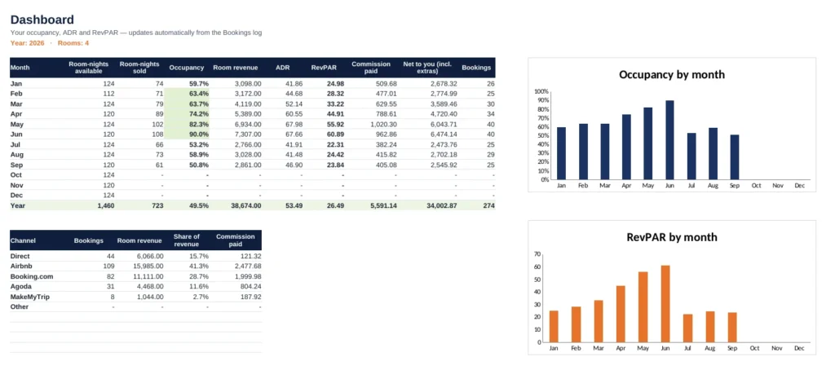Click the Jun bar in the Occupancy chart
Screen dimensions: 835x370
click(x=669, y=140)
